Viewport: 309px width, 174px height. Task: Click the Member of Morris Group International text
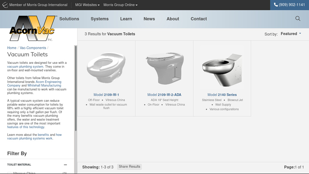[x=38, y=5]
